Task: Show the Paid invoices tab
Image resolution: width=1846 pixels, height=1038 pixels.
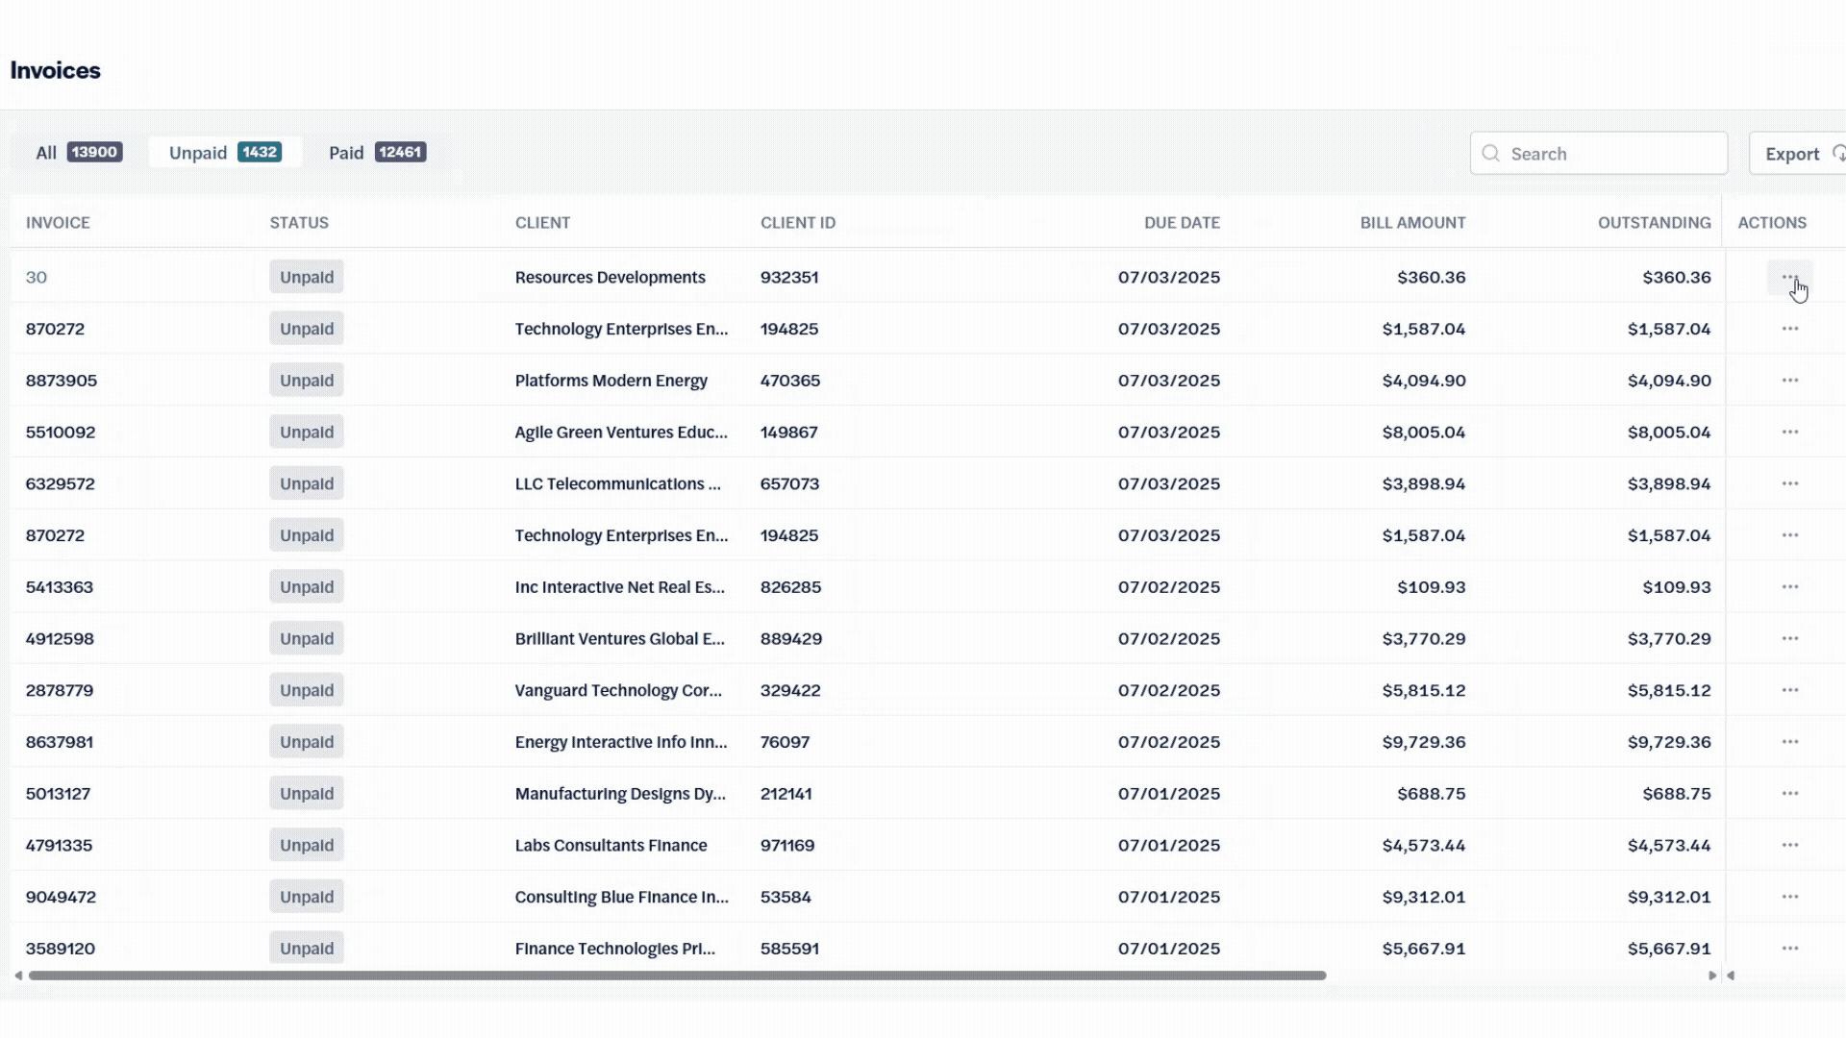Action: (x=377, y=153)
